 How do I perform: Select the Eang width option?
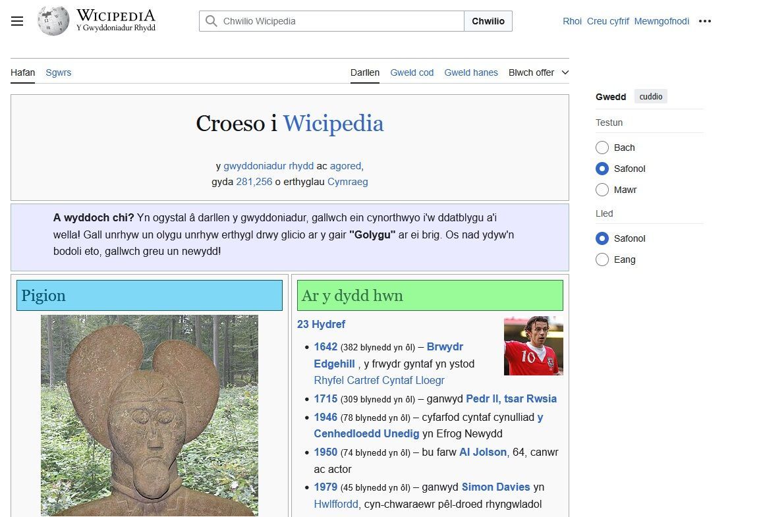pyautogui.click(x=602, y=259)
